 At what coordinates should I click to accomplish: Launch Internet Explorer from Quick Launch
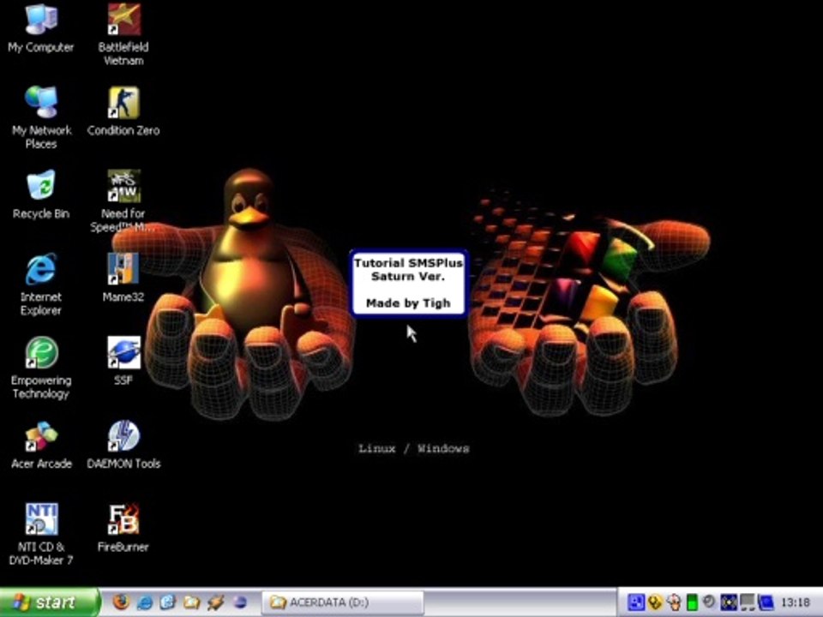pyautogui.click(x=144, y=602)
